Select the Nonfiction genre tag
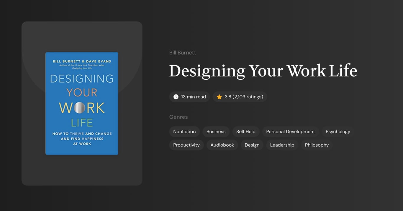This screenshot has height=211, width=403. (184, 132)
